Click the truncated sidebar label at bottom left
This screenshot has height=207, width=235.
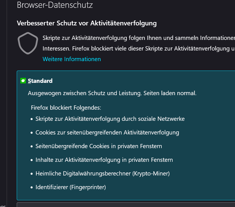[3, 205]
